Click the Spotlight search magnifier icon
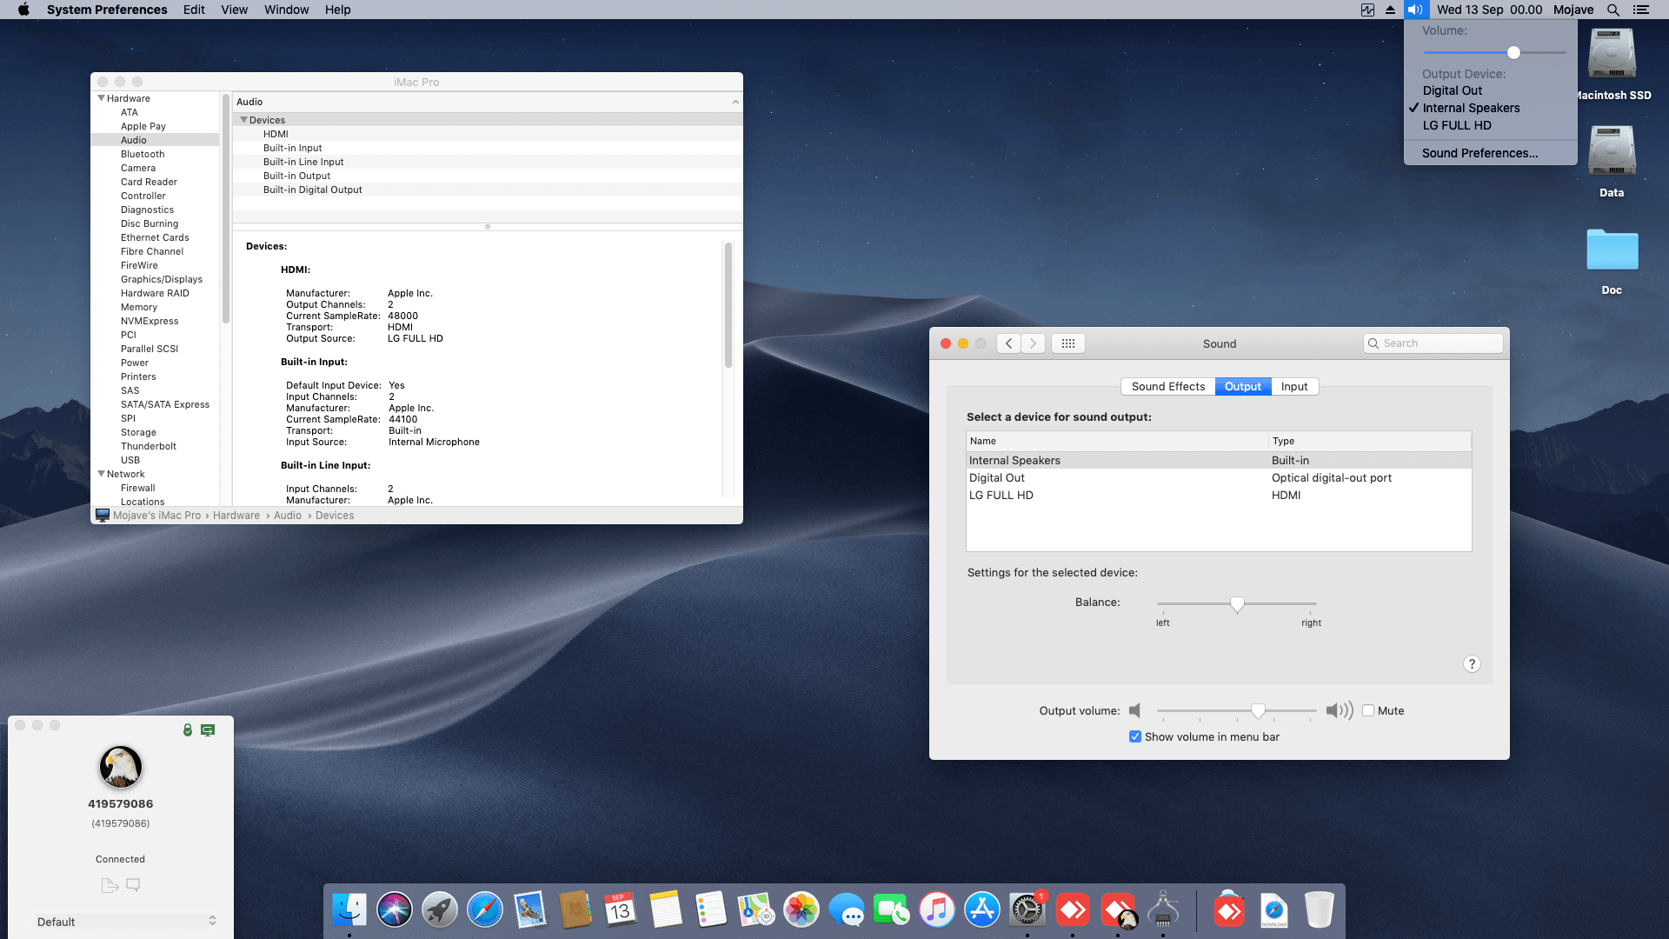 pos(1612,10)
